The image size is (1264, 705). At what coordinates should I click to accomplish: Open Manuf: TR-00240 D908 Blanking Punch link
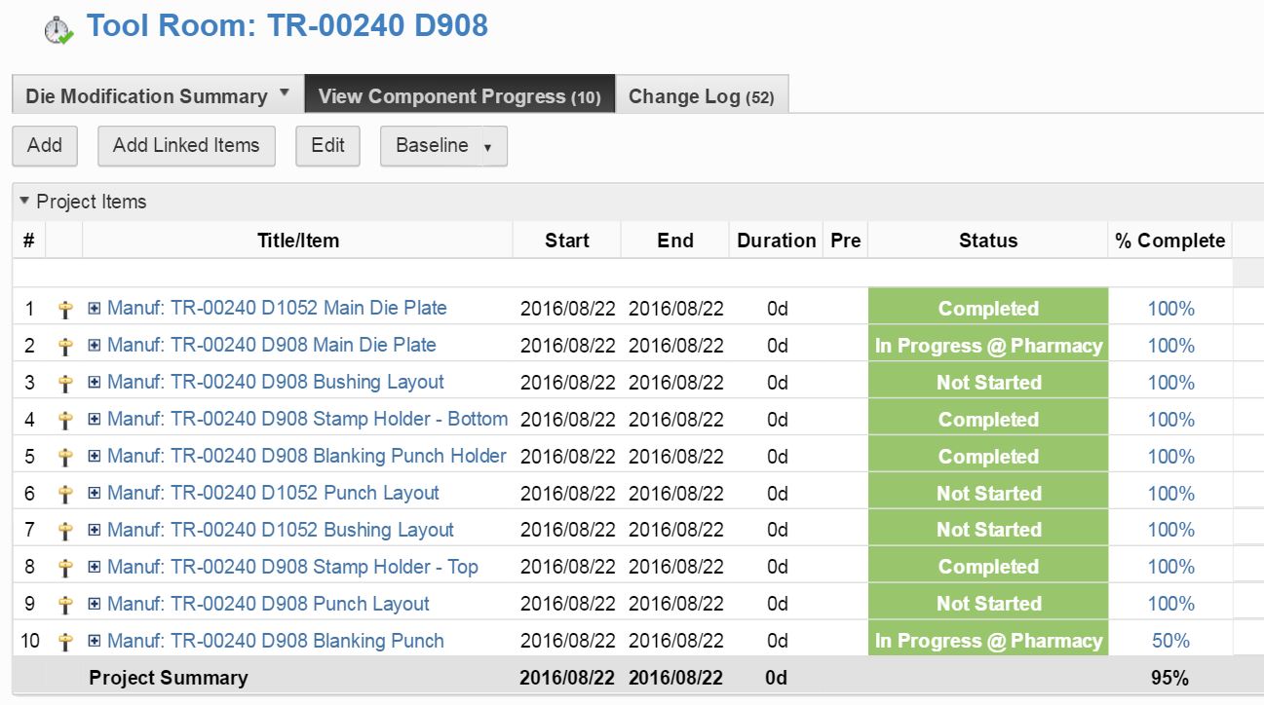click(x=276, y=641)
